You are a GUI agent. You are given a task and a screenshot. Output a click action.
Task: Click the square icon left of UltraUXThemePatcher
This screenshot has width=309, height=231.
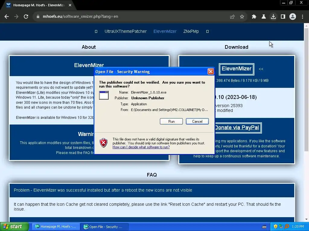[96, 31]
